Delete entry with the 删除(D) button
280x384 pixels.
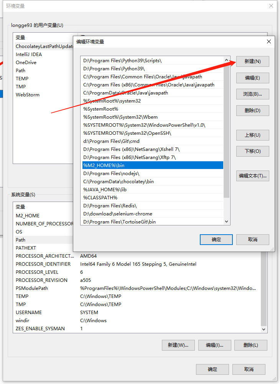[253, 111]
